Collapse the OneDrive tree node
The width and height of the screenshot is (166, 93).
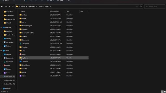point(1,28)
